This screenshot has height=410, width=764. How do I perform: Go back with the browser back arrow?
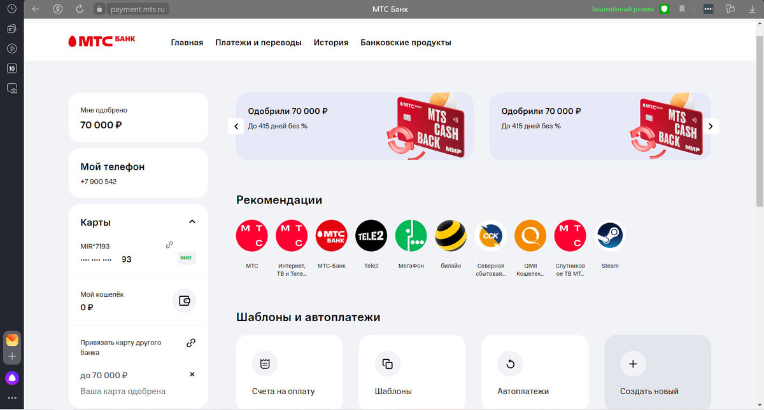coord(36,9)
